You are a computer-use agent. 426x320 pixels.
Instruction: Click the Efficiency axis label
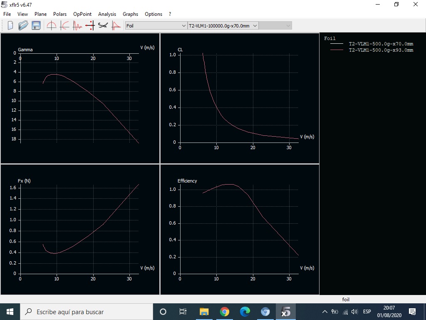point(187,181)
